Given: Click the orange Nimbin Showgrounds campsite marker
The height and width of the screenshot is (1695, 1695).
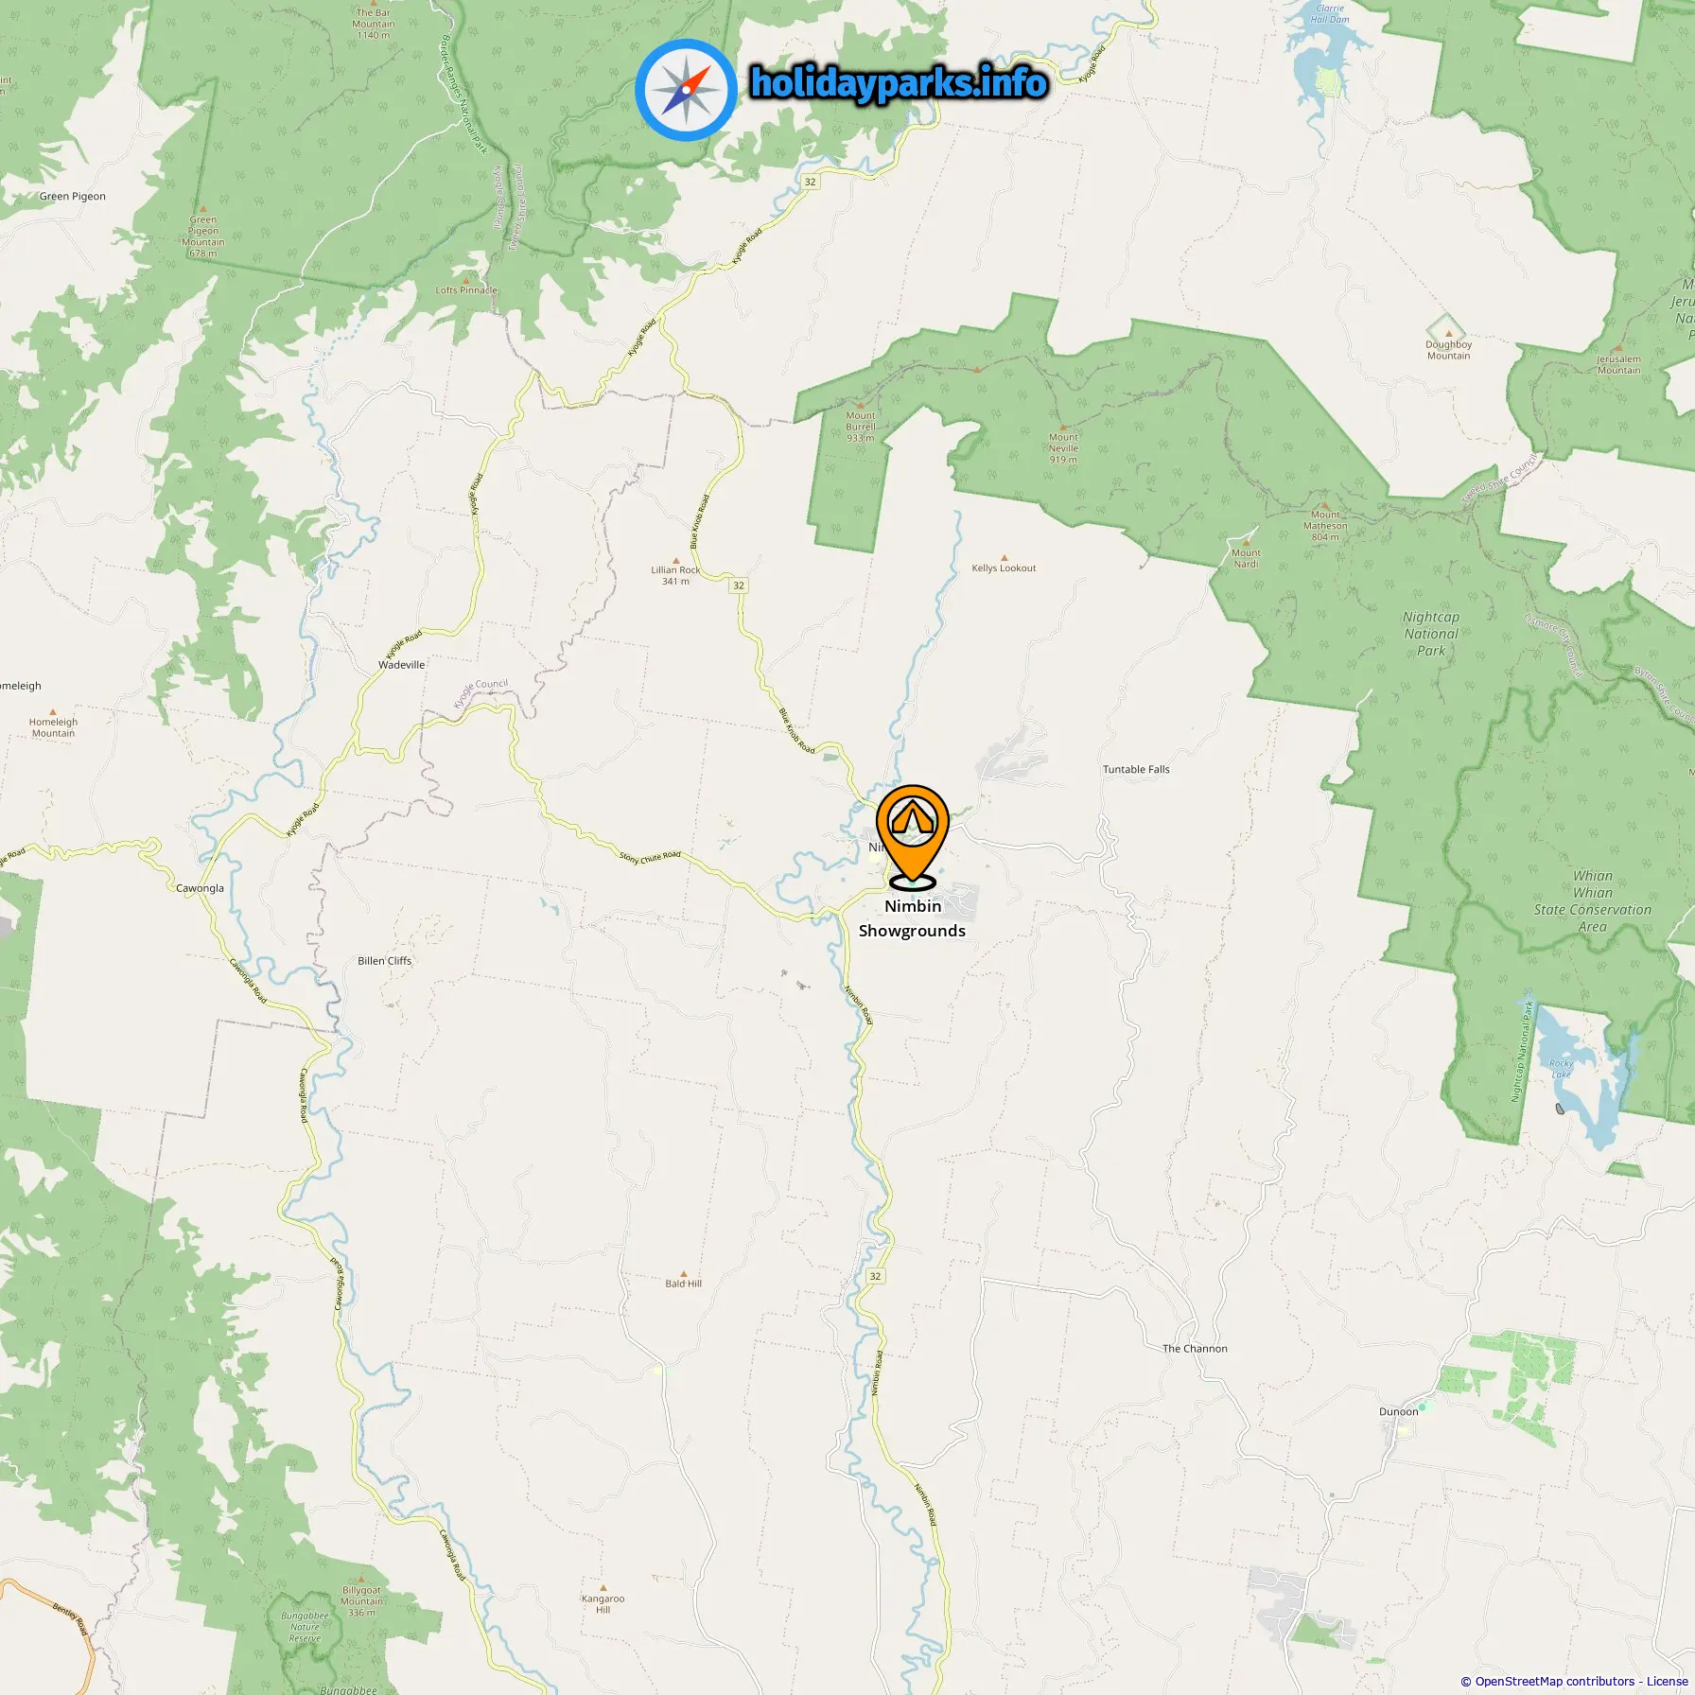Looking at the screenshot, I should click(x=912, y=836).
